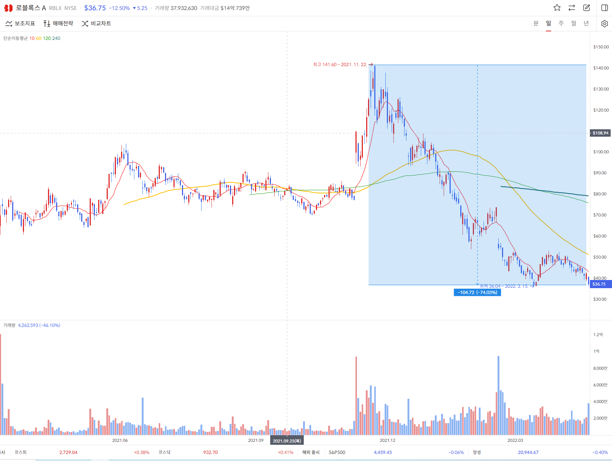Click the ▼5.25 price change value
This screenshot has width=612, height=461.
point(140,8)
